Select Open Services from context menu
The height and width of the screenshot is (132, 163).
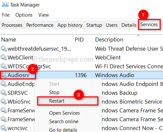64,113
